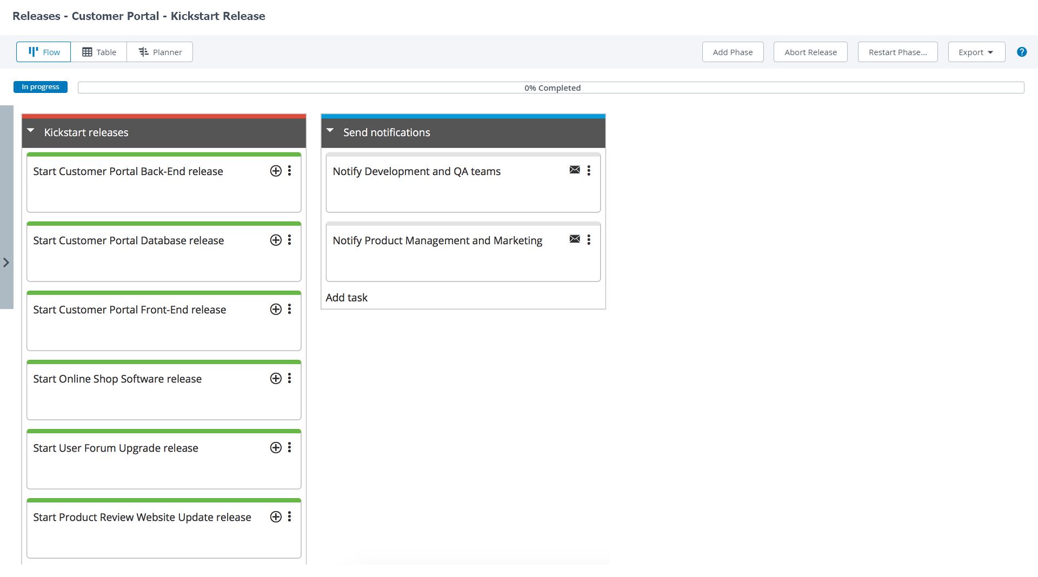1038x577 pixels.
Task: Click envelope icon on Notify Development and QA teams
Action: [575, 170]
